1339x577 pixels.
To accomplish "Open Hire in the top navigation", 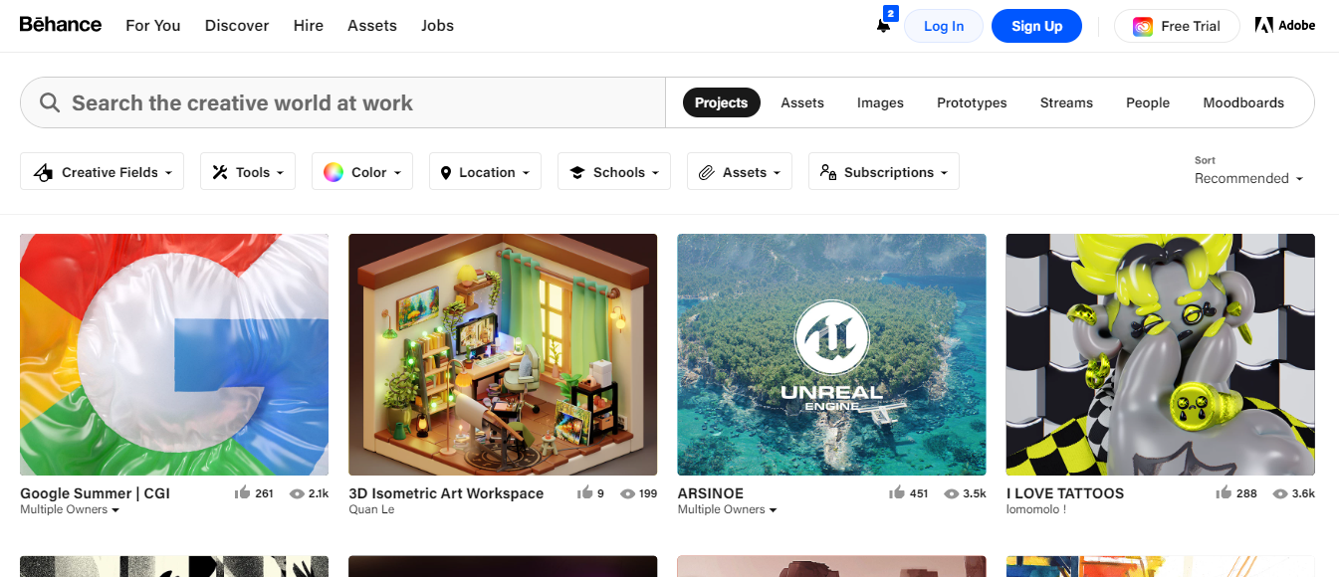I will coord(309,26).
